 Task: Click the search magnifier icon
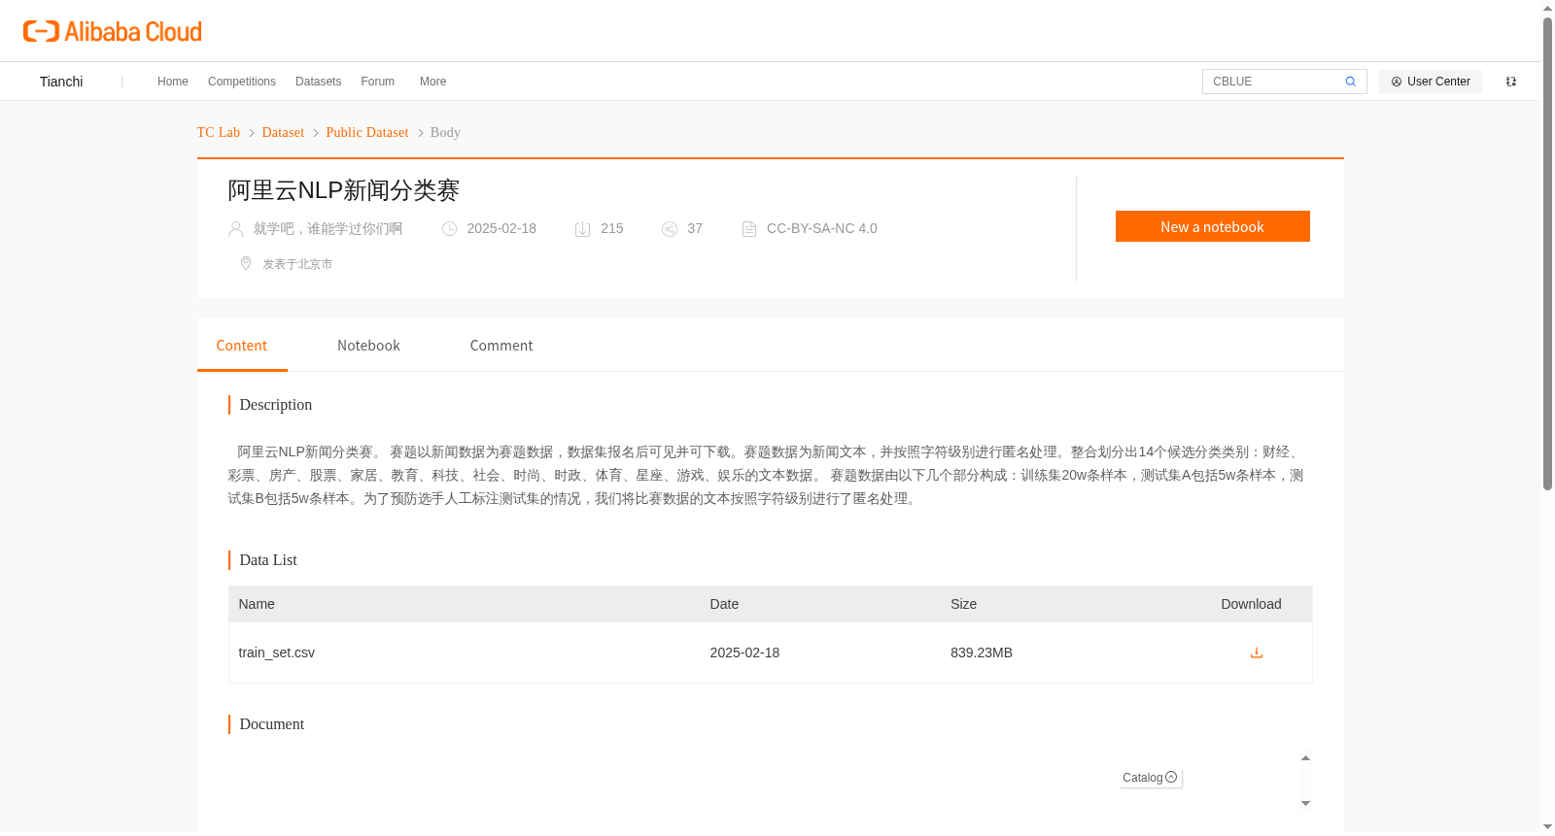tap(1350, 82)
